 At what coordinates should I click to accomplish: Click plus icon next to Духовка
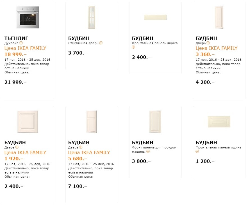click(x=21, y=43)
